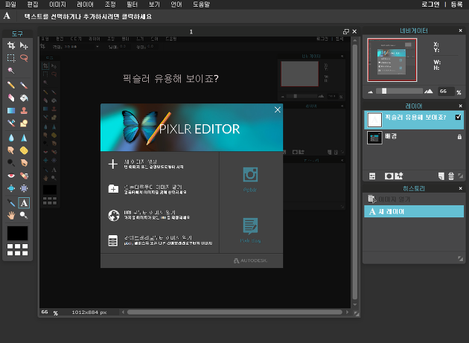Click the white squares grid below color swatch
Screen dimensions: 469x343
[17, 250]
